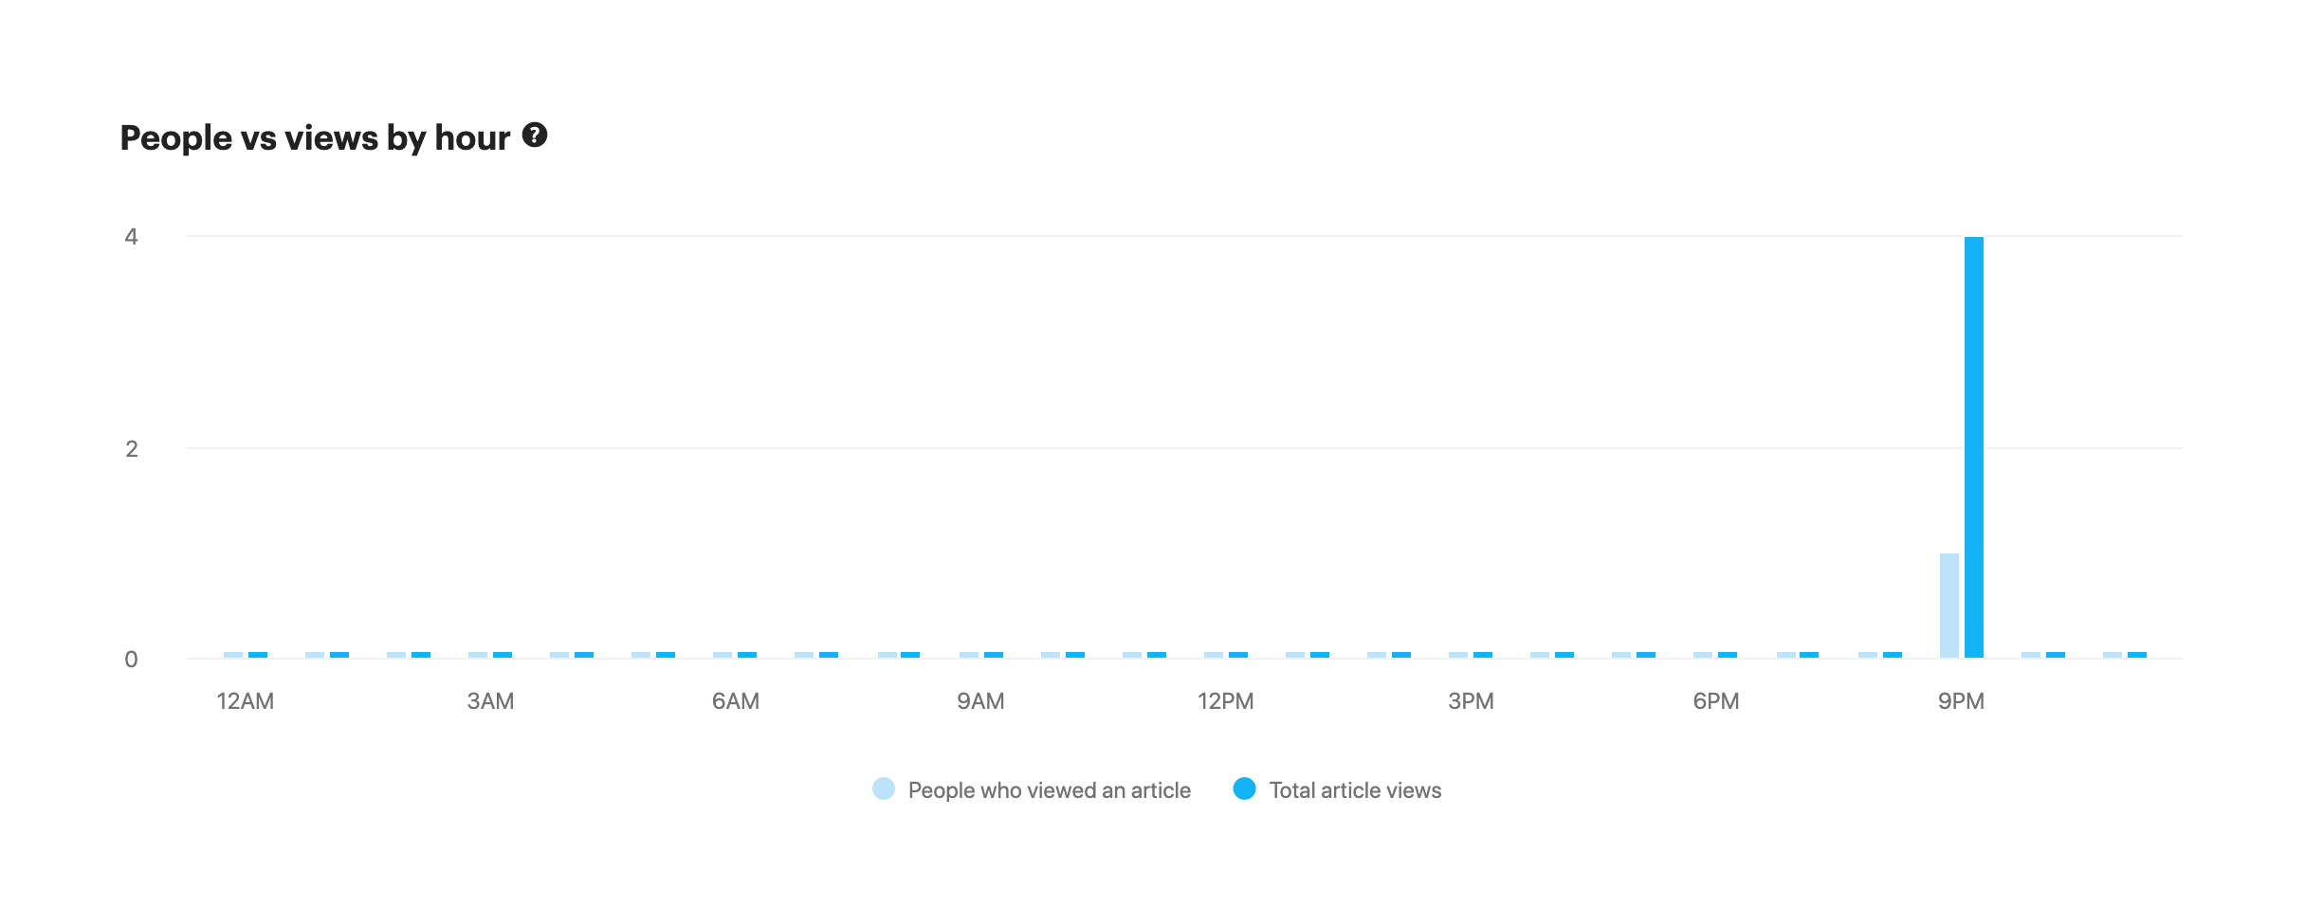This screenshot has height=924, width=2305.
Task: Click the 6PM hour axis label
Action: (x=1716, y=701)
